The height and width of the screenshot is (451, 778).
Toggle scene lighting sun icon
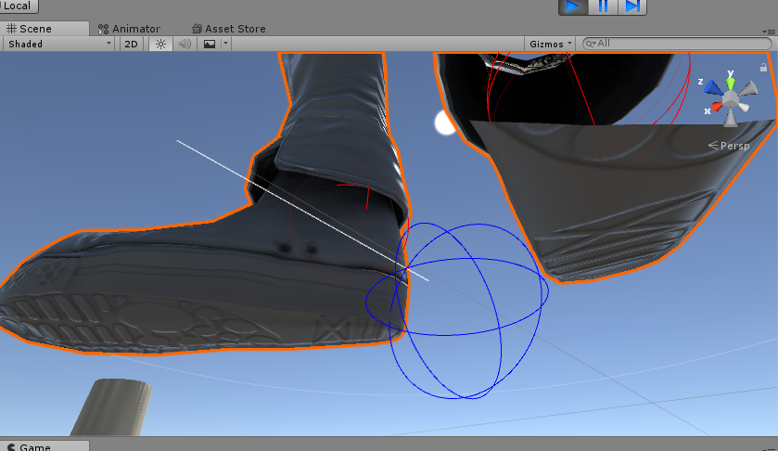click(159, 44)
